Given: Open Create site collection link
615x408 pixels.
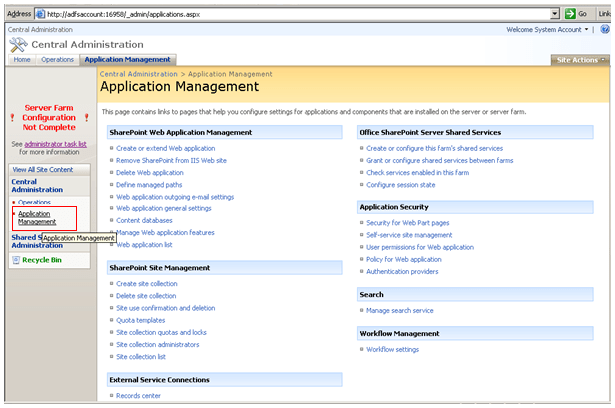Looking at the screenshot, I should click(146, 284).
